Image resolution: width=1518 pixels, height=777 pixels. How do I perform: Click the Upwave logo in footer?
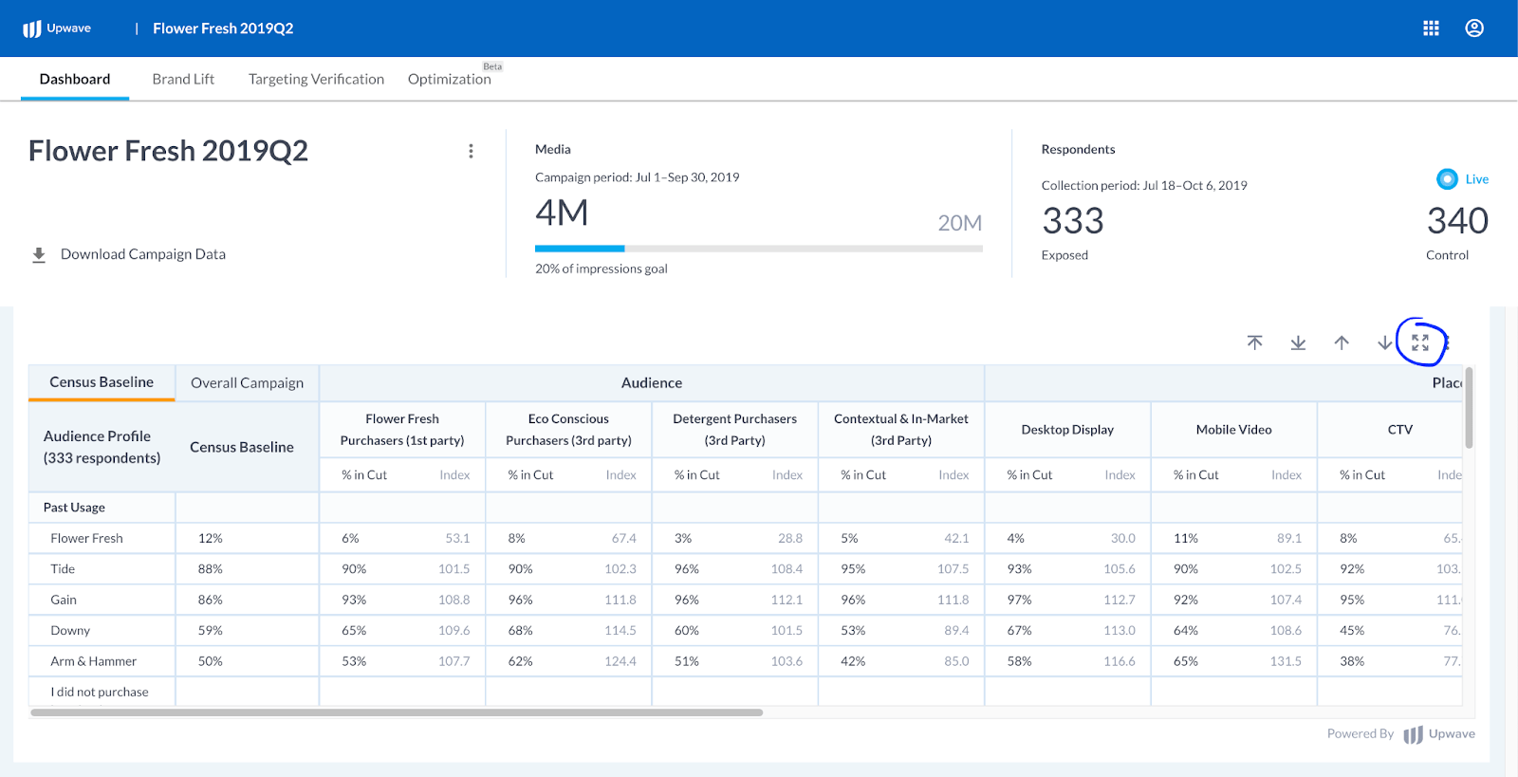point(1439,734)
